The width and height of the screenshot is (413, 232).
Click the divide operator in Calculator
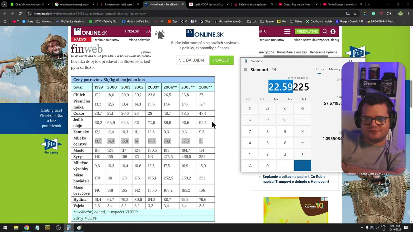click(x=302, y=120)
